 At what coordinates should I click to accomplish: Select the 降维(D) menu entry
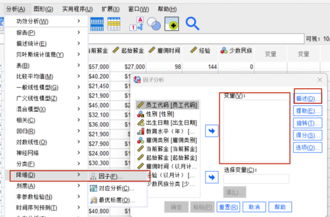click(46, 175)
